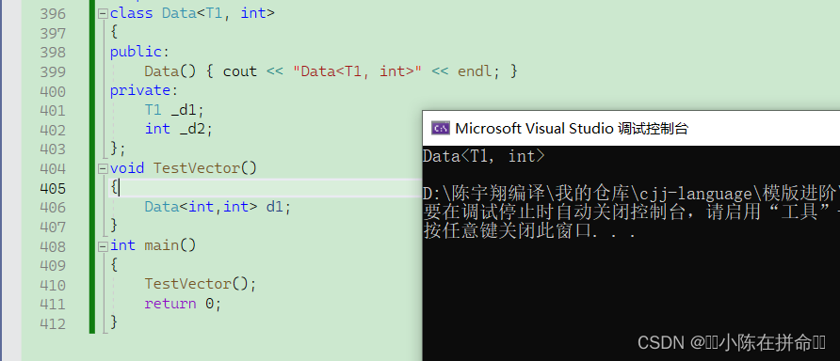Click console path line starting with D:\陈宇翔编译

(632, 193)
